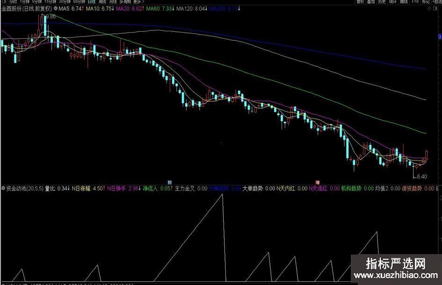Click the 大单趋势: 0.00 value
442x285 pixels.
tap(259, 189)
